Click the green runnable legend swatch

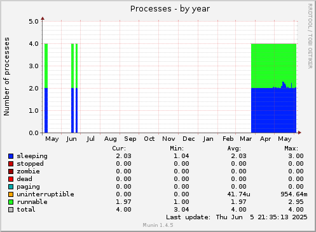click(x=11, y=202)
